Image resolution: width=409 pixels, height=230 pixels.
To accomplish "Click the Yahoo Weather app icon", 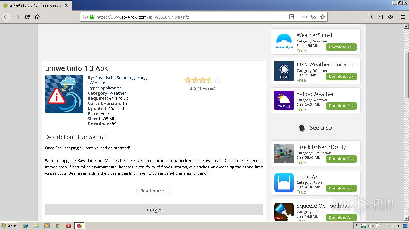I will pos(284,100).
